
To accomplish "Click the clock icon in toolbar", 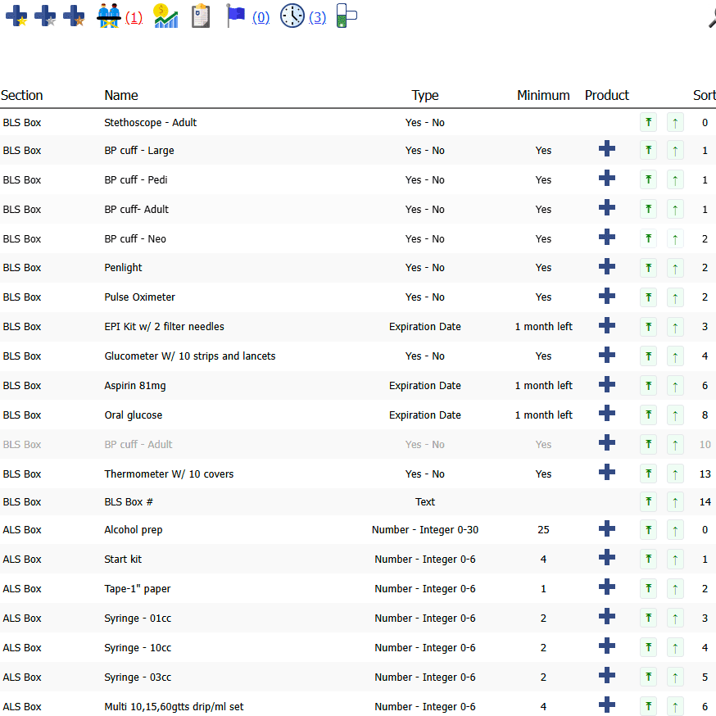I will pyautogui.click(x=292, y=16).
